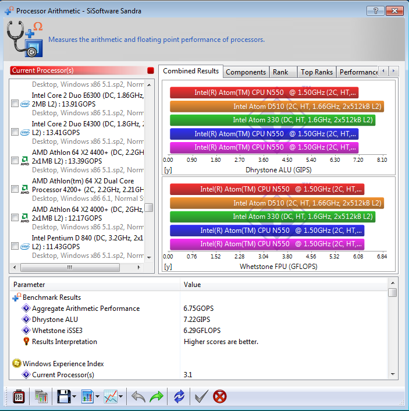Click the line graph icon
Viewport: 409px width, 411px height.
[x=111, y=397]
